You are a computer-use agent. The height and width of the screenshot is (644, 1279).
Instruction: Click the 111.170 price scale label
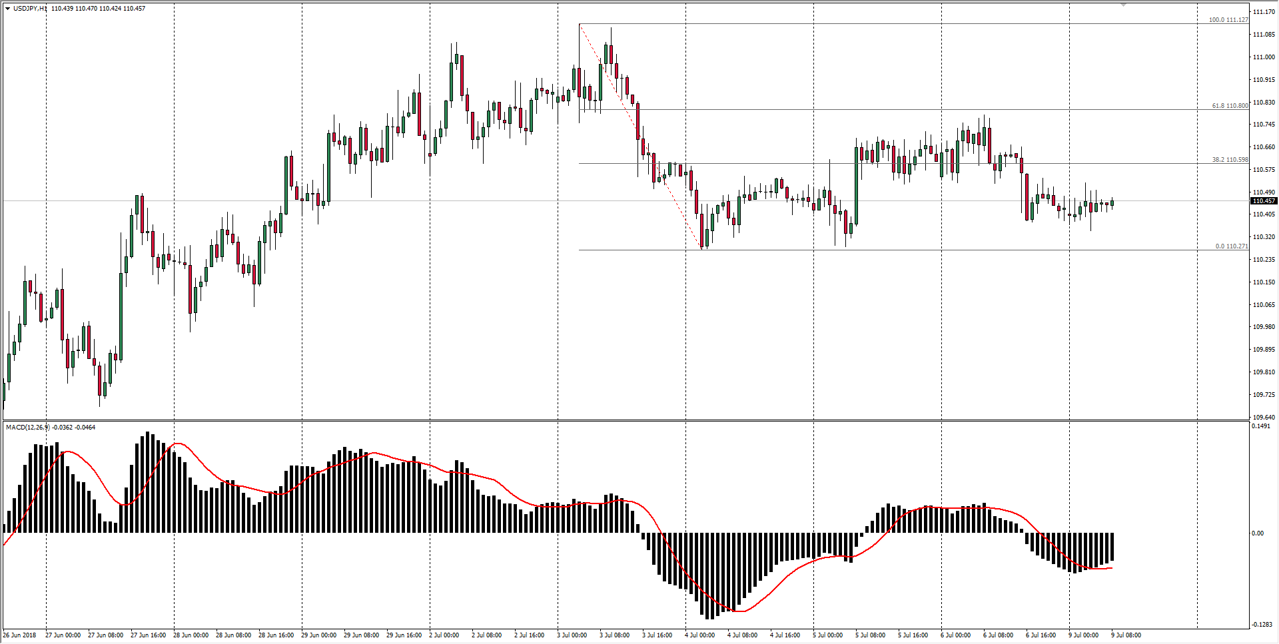[x=1264, y=12]
